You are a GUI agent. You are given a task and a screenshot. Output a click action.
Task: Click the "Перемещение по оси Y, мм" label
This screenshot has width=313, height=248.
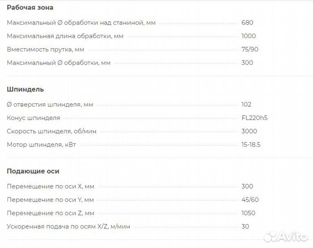point(50,200)
